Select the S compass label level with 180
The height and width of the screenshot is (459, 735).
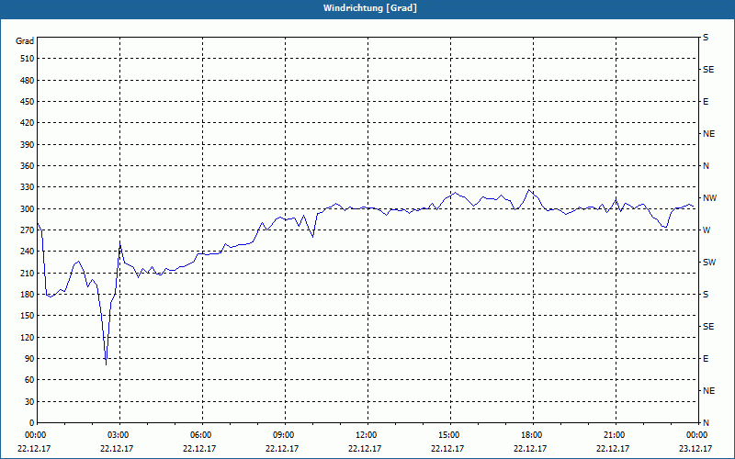(706, 295)
